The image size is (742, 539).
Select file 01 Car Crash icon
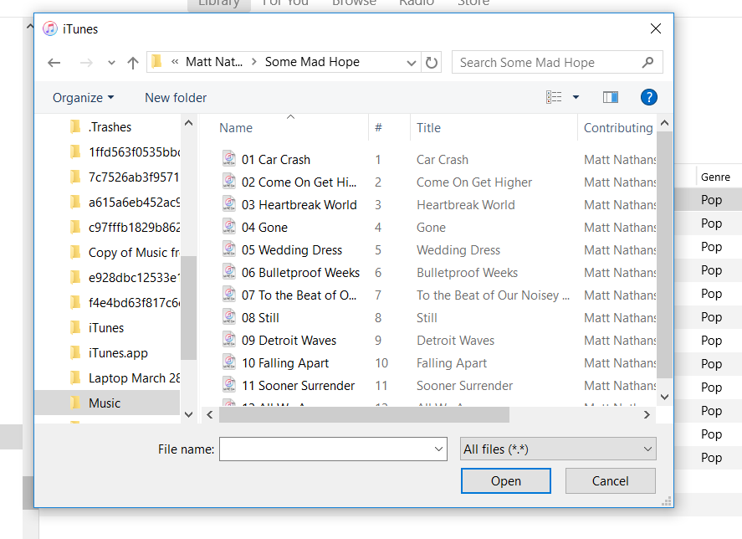tap(229, 158)
